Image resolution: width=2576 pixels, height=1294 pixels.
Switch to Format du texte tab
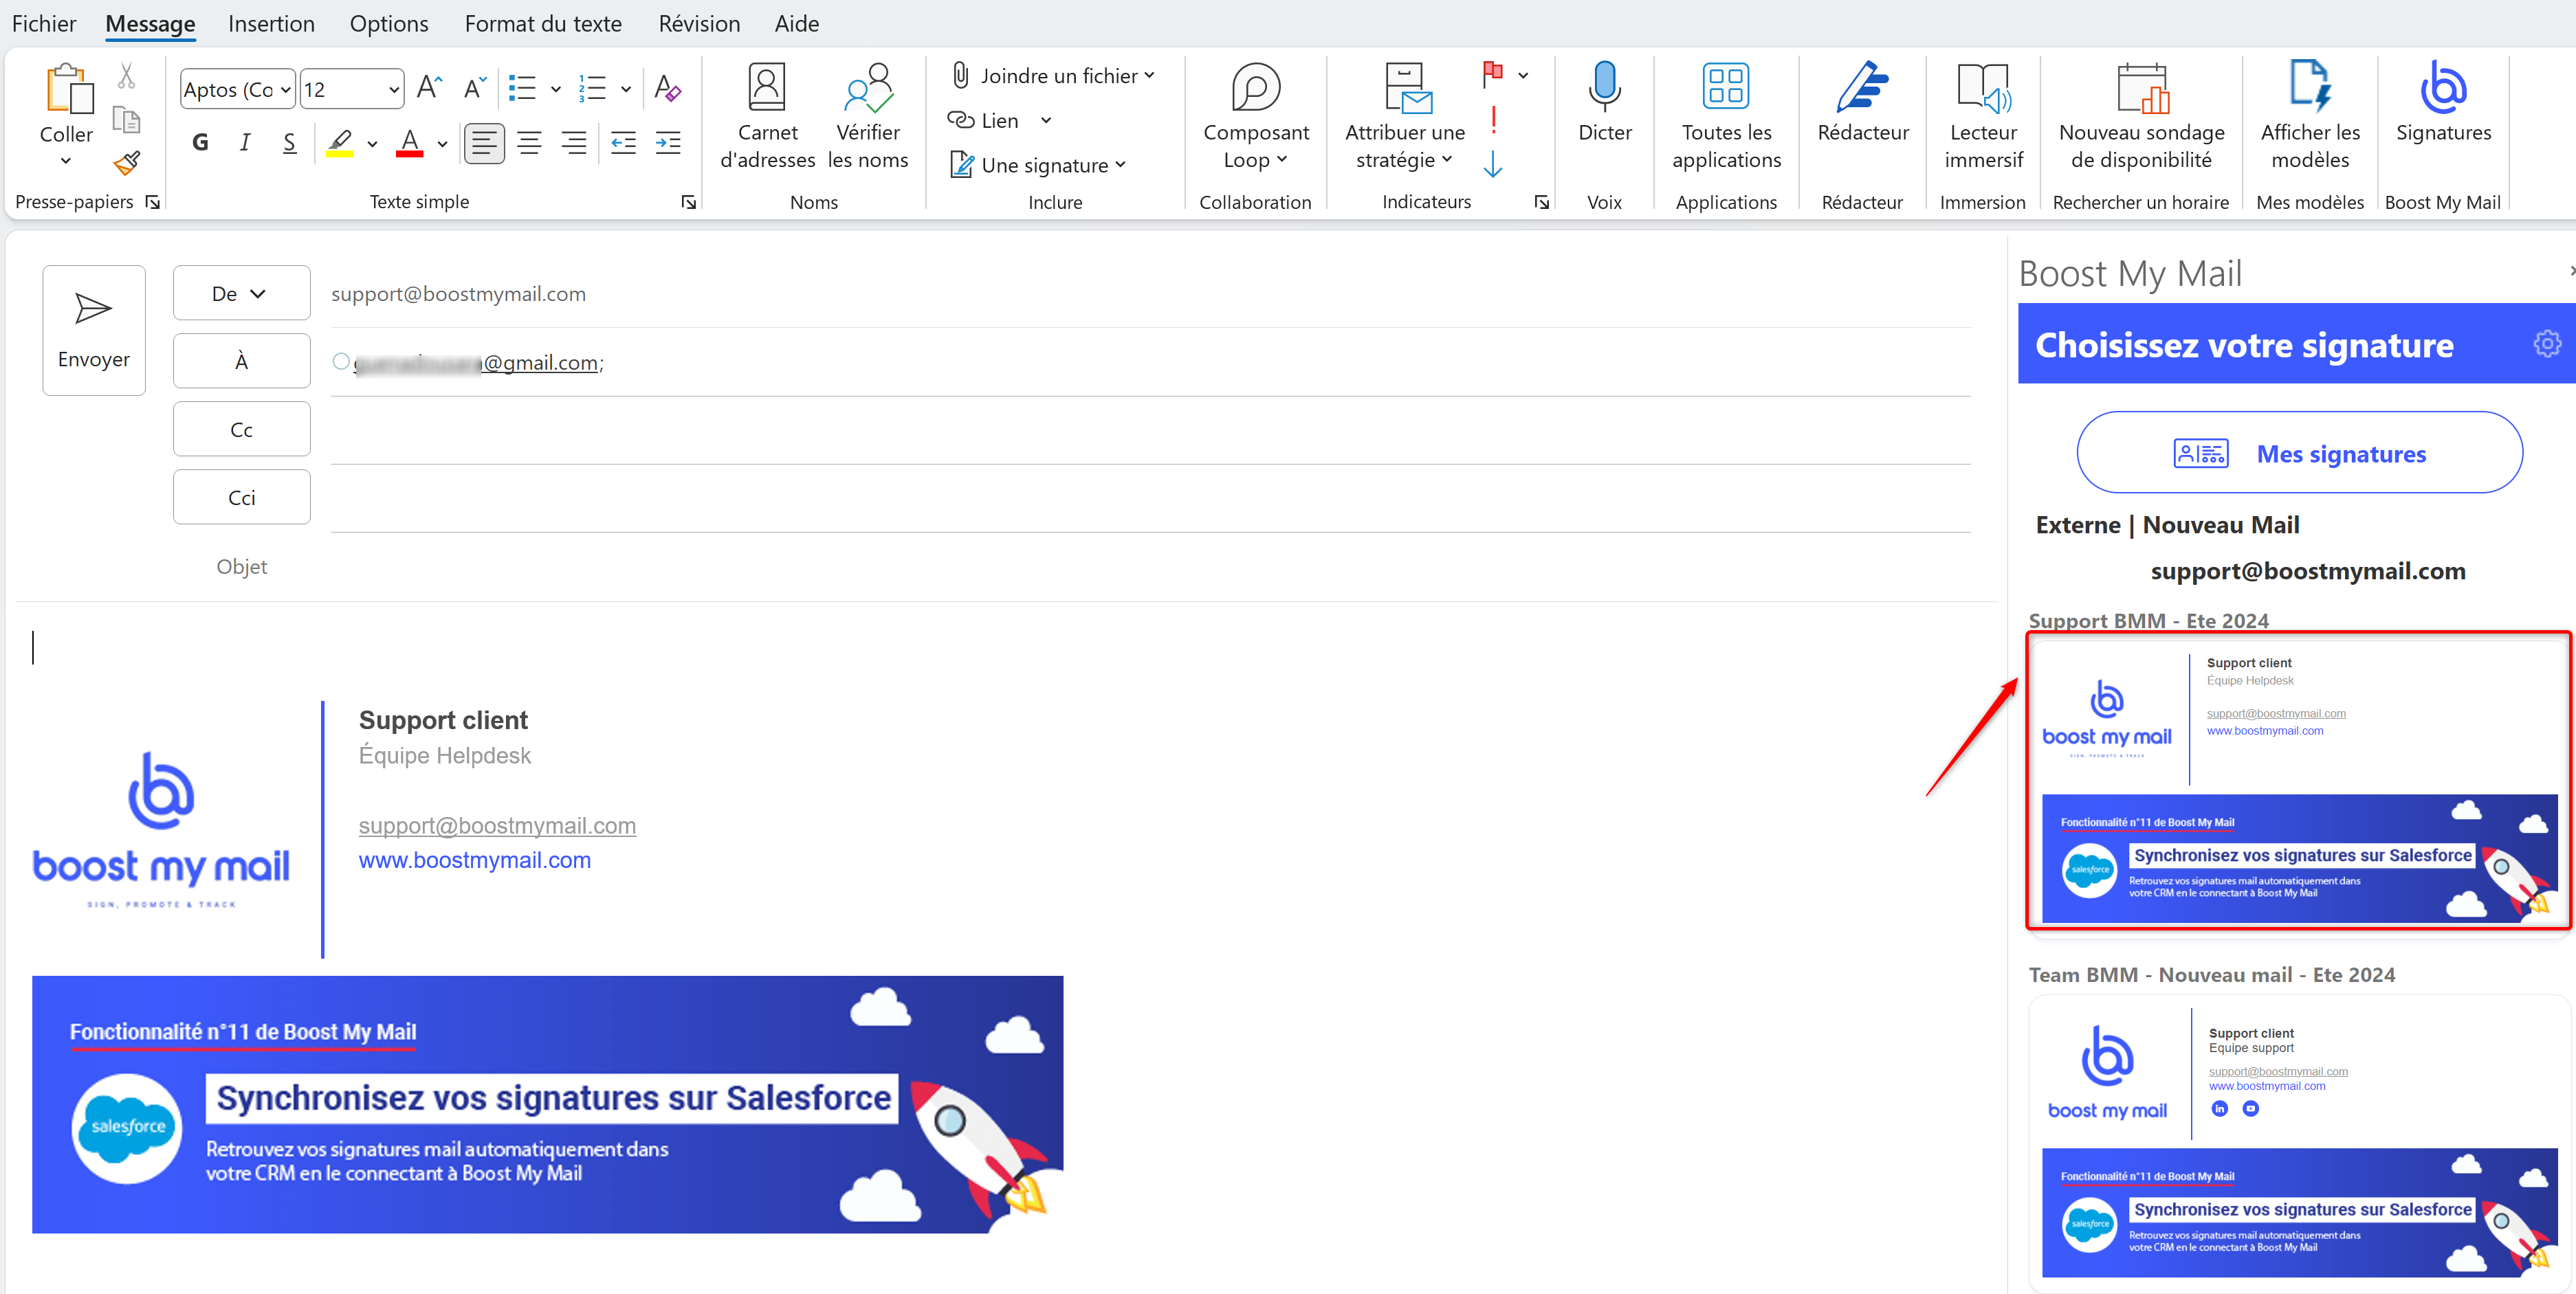coord(543,23)
